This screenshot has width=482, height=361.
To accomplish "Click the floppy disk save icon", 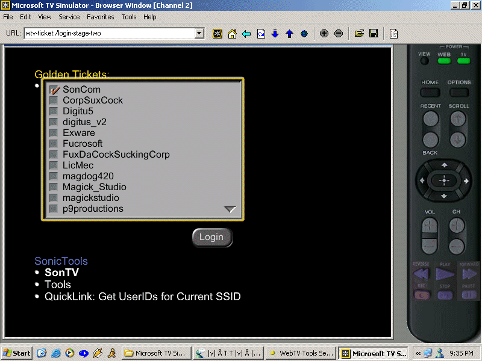I will (374, 34).
